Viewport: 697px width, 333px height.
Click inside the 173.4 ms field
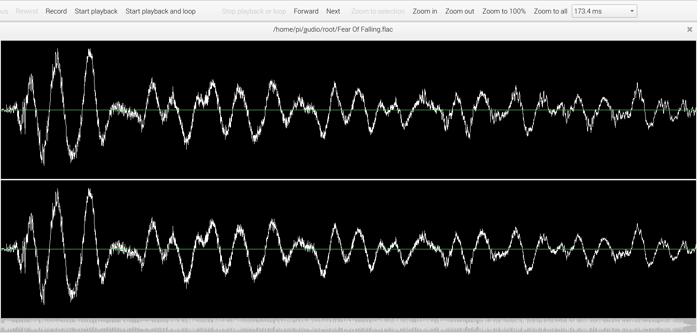[x=599, y=11]
